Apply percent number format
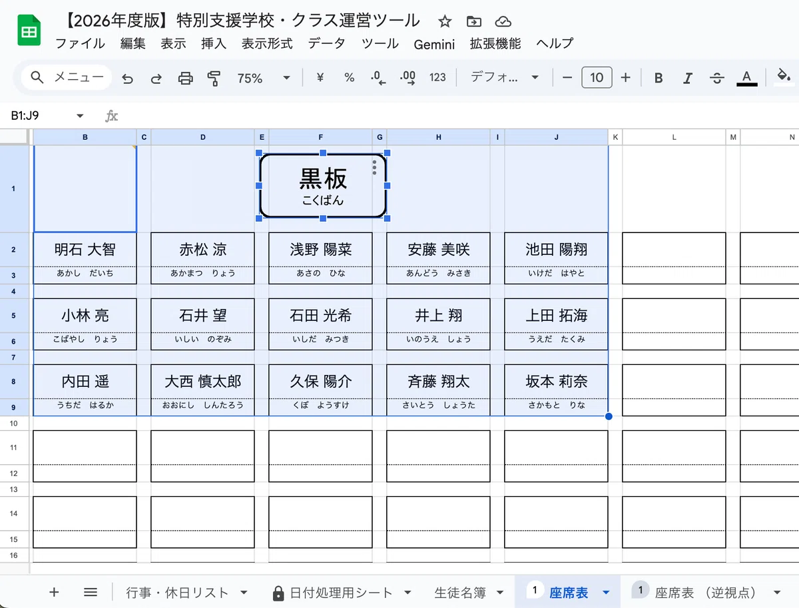 349,78
